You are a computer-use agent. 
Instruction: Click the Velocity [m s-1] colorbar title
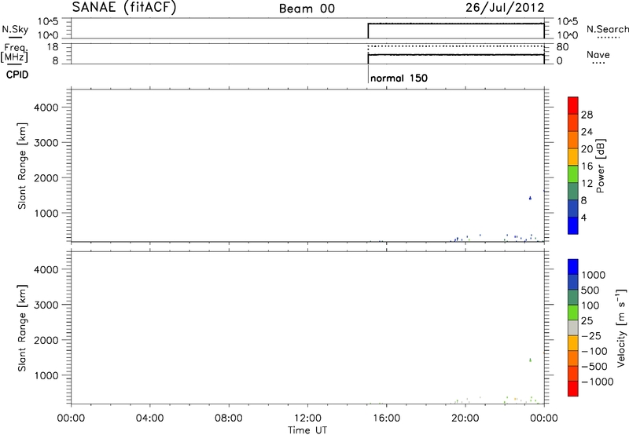(621, 327)
